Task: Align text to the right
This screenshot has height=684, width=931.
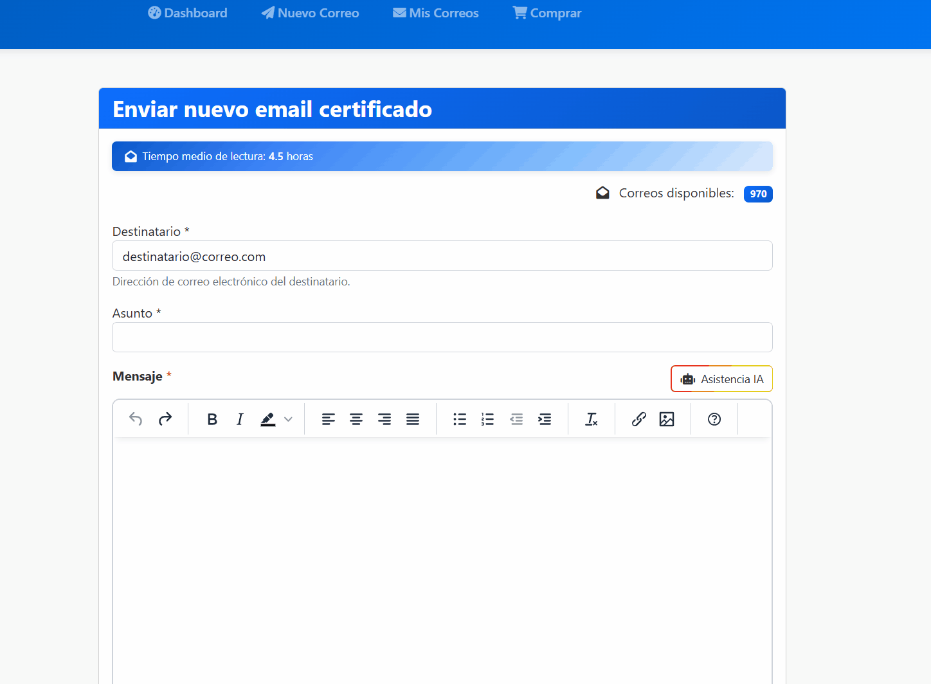Action: tap(384, 419)
